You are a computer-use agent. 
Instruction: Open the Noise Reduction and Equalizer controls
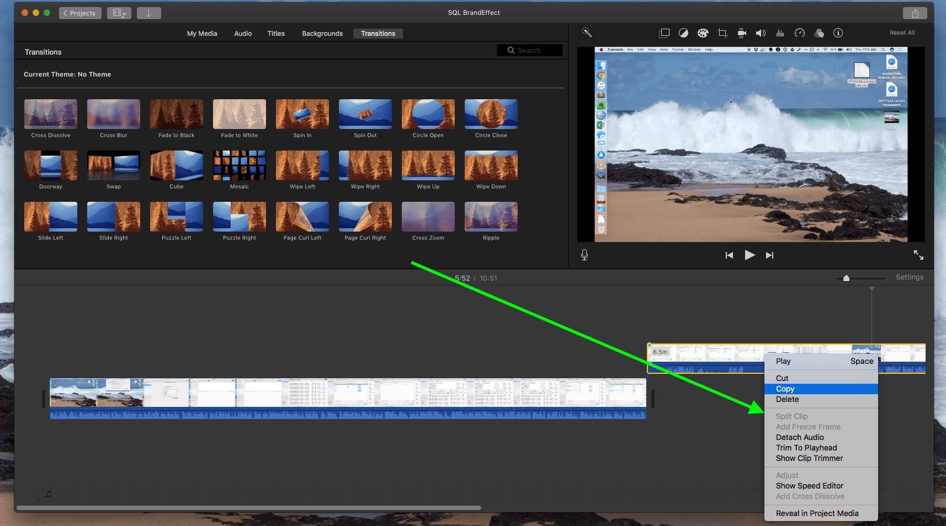(x=780, y=33)
